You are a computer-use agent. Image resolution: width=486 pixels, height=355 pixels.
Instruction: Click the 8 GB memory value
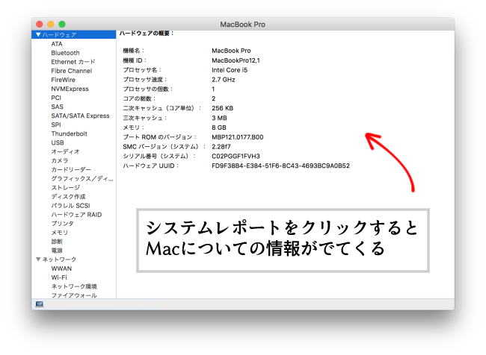[x=219, y=128]
